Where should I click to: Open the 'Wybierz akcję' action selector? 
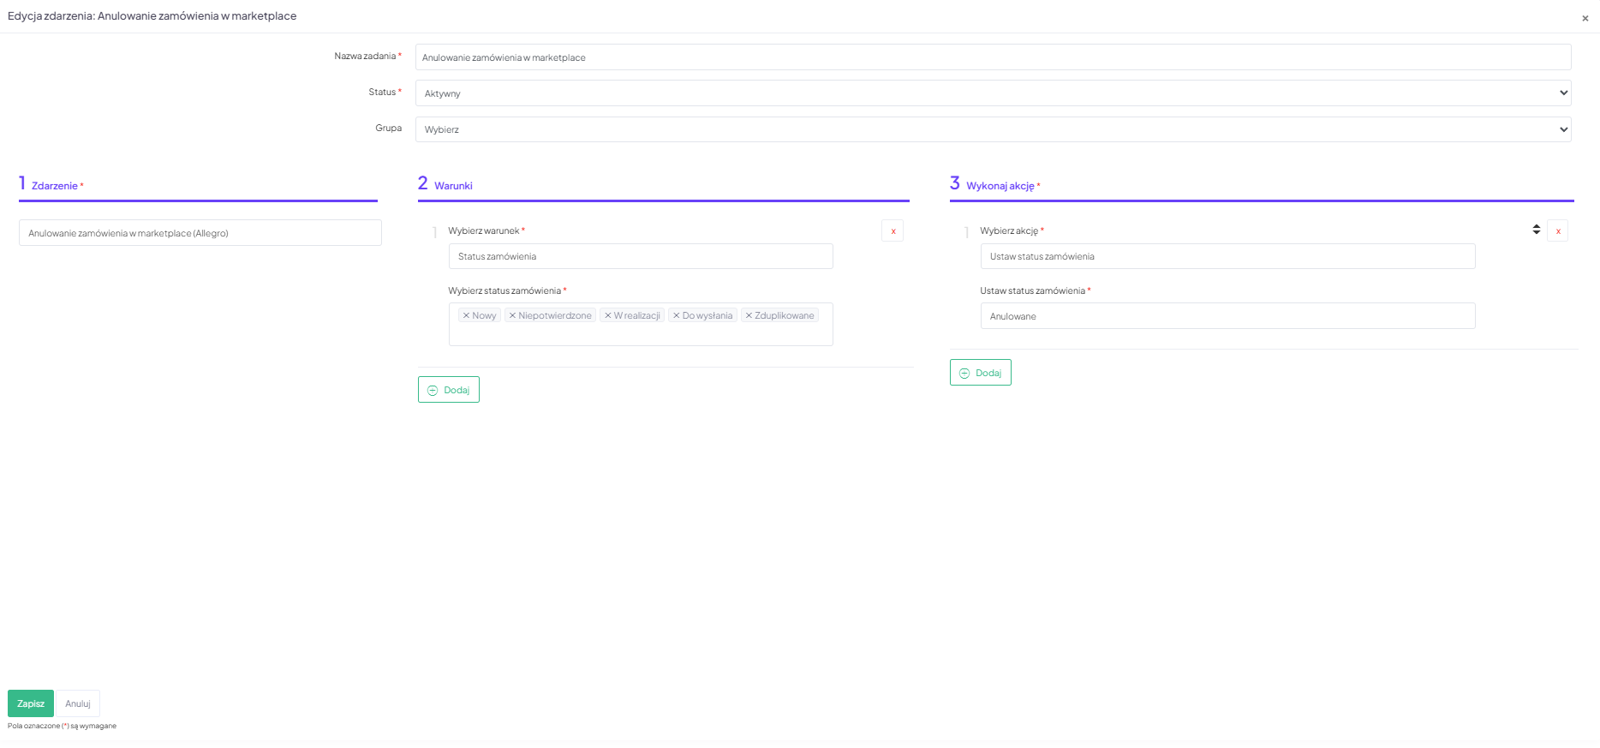1227,256
